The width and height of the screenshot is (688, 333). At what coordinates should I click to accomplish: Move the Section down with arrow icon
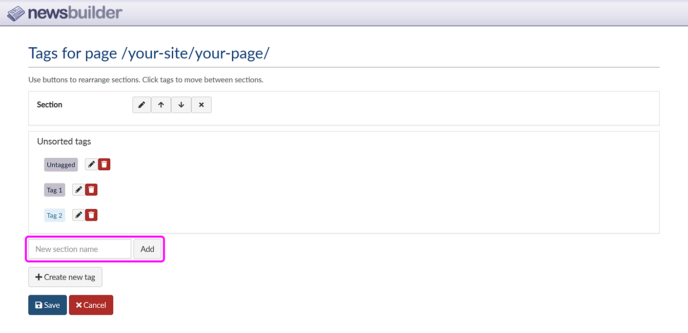pyautogui.click(x=181, y=105)
